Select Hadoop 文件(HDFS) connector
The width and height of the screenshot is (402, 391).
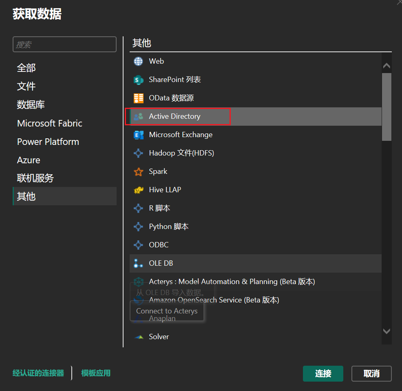tap(256, 153)
